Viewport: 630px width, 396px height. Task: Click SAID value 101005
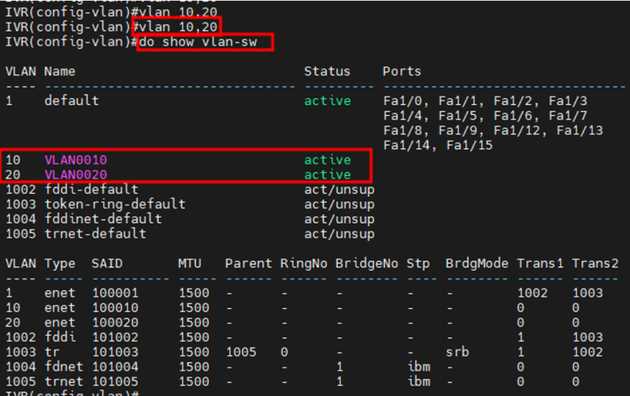115,381
